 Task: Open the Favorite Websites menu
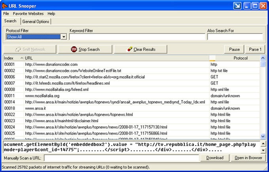(28, 13)
